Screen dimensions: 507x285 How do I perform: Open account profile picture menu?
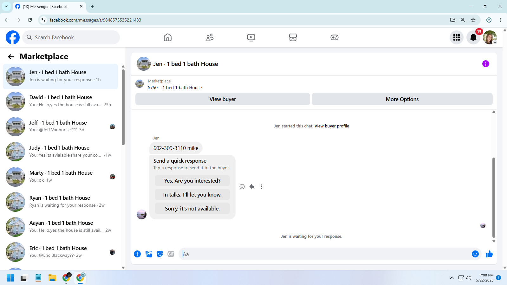[x=490, y=37]
